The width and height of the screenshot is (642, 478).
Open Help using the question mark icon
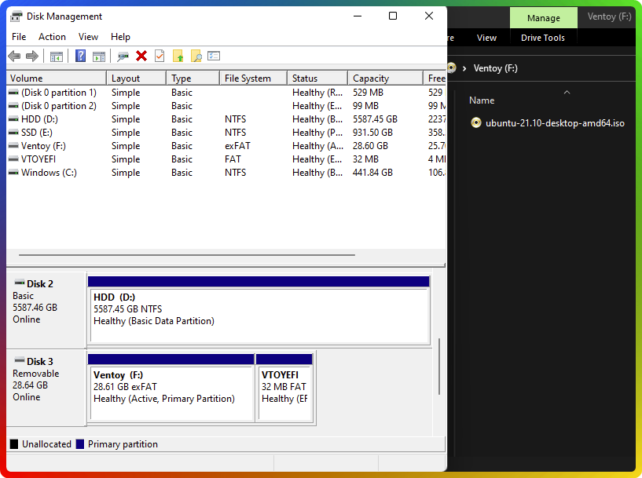(79, 56)
